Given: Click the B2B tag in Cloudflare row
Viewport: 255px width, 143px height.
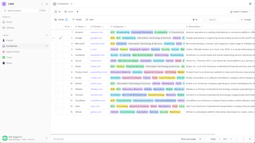Looking at the screenshot, I should click(113, 101).
